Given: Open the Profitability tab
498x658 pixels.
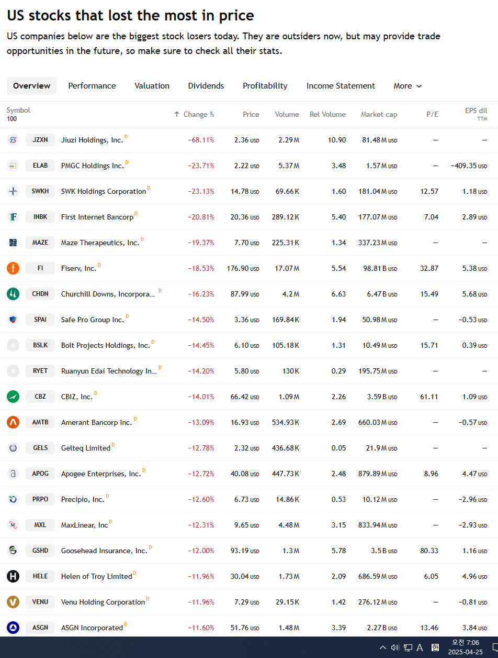Looking at the screenshot, I should point(265,86).
